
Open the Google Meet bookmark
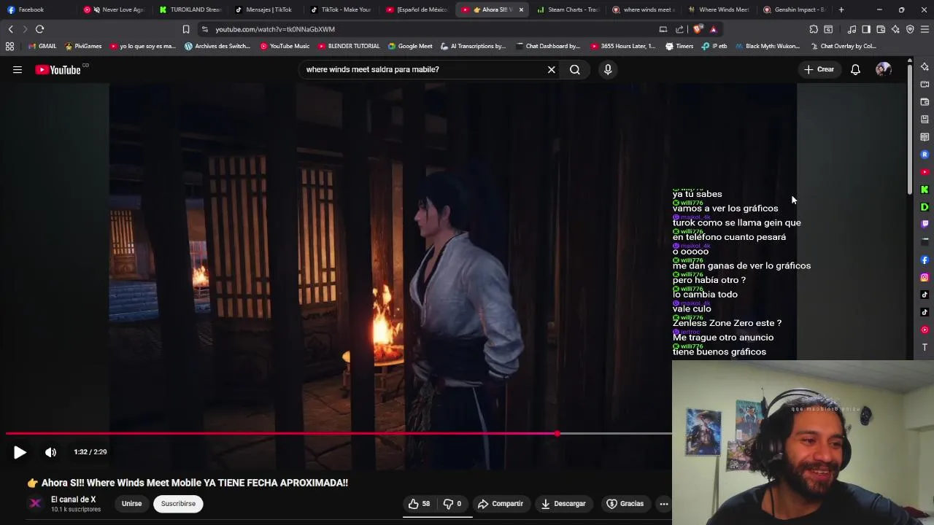coord(410,46)
